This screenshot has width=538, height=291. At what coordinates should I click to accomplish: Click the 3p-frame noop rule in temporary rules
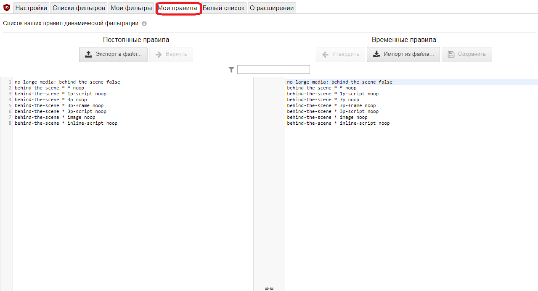point(331,105)
